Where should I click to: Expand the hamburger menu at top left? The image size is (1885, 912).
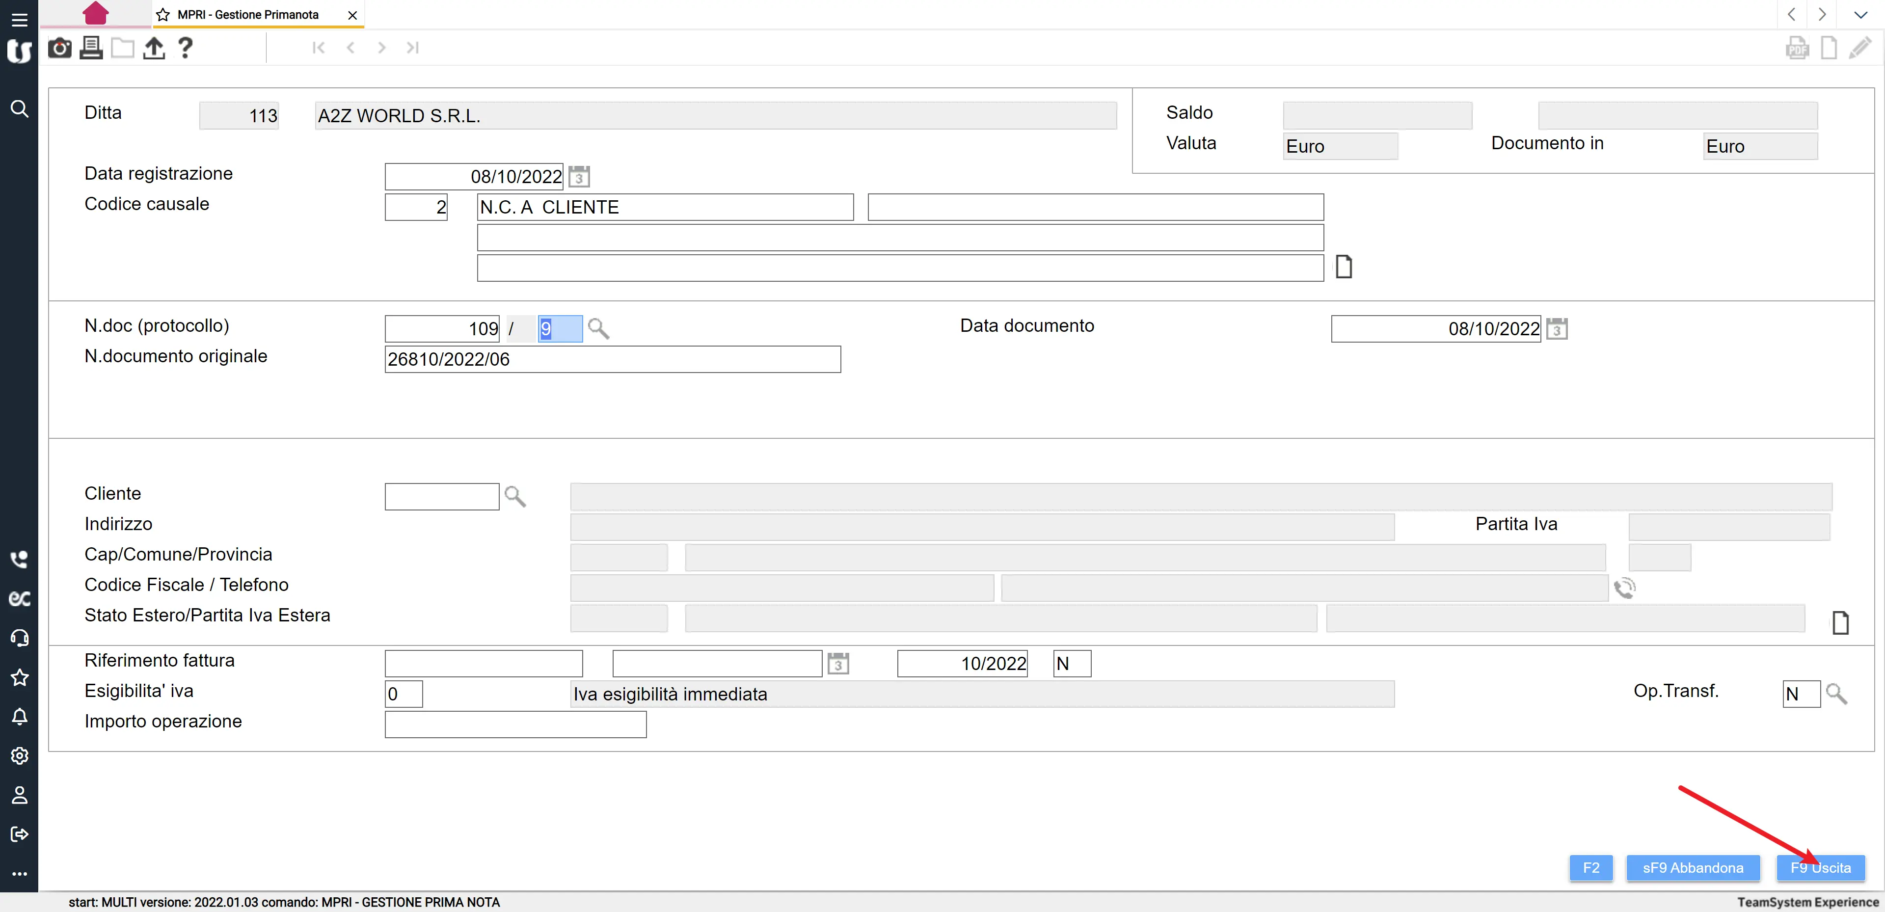click(x=20, y=20)
